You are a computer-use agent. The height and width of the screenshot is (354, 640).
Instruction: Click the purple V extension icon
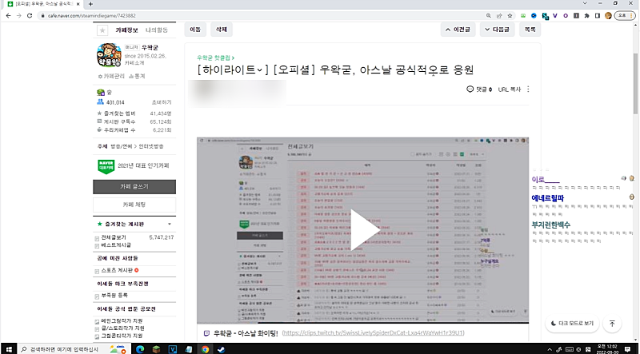click(x=554, y=15)
